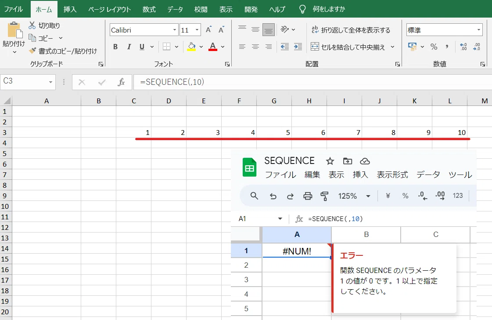This screenshot has height=320, width=492.
Task: Click the decrease indent icon
Action: (x=284, y=47)
